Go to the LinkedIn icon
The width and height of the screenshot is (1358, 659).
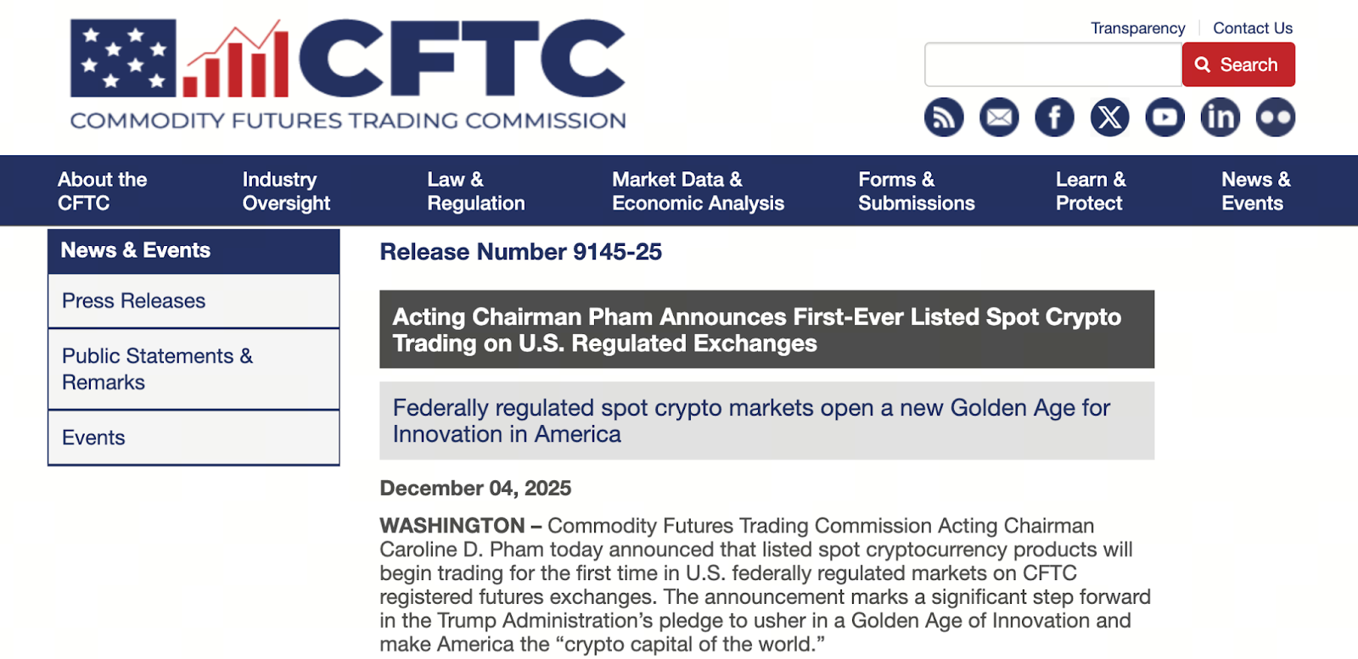pyautogui.click(x=1220, y=117)
